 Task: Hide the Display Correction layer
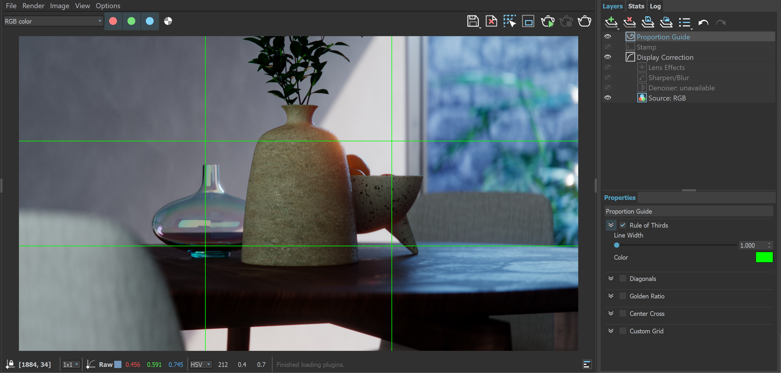pos(608,57)
